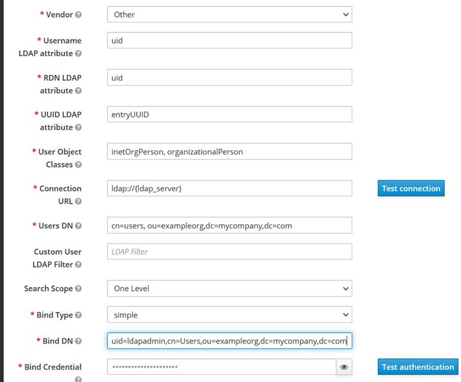
Task: Show help icon beside Bind DN
Action: [78, 341]
